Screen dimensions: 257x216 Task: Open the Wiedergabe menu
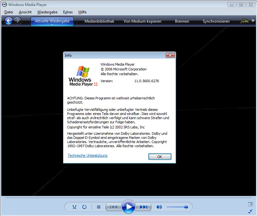47,12
